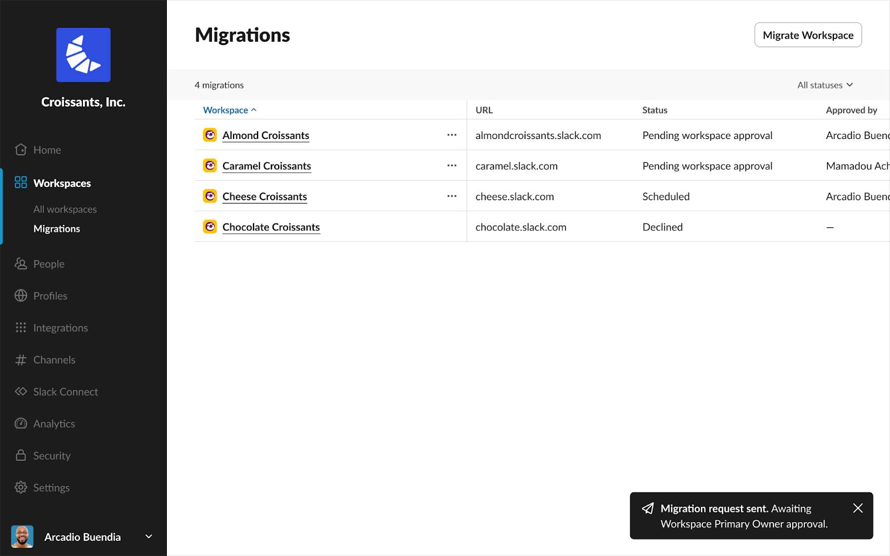The width and height of the screenshot is (890, 556).
Task: Click the Arcadio Buendia name in sidebar
Action: click(82, 537)
